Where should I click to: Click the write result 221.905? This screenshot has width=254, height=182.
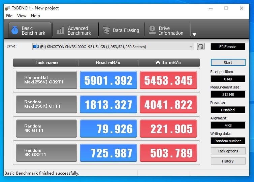click(168, 129)
